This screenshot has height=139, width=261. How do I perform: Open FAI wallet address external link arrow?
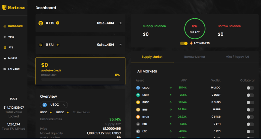pos(120,45)
